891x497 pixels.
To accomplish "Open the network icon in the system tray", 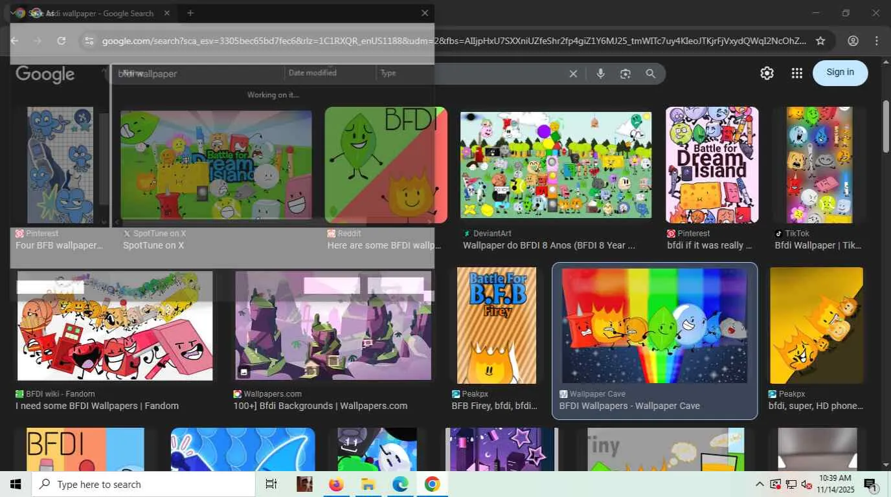I will coord(791,484).
